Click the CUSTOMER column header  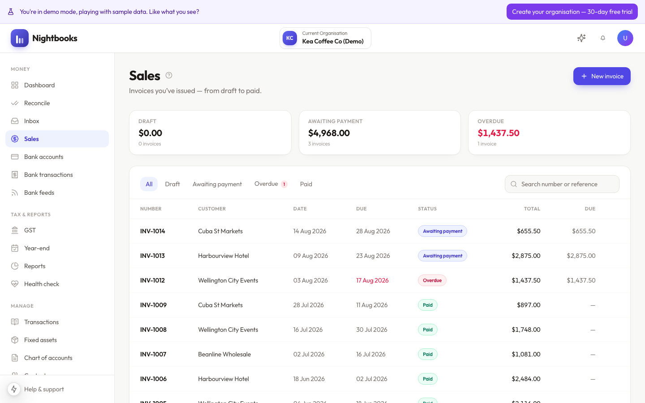(x=212, y=209)
